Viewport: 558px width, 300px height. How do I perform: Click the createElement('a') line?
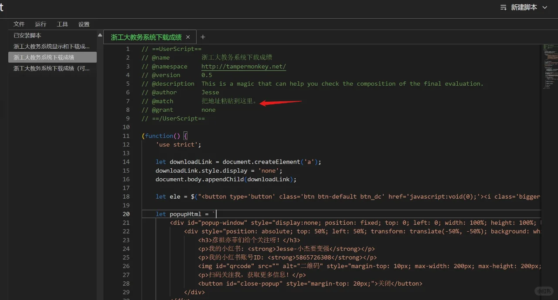tap(238, 162)
